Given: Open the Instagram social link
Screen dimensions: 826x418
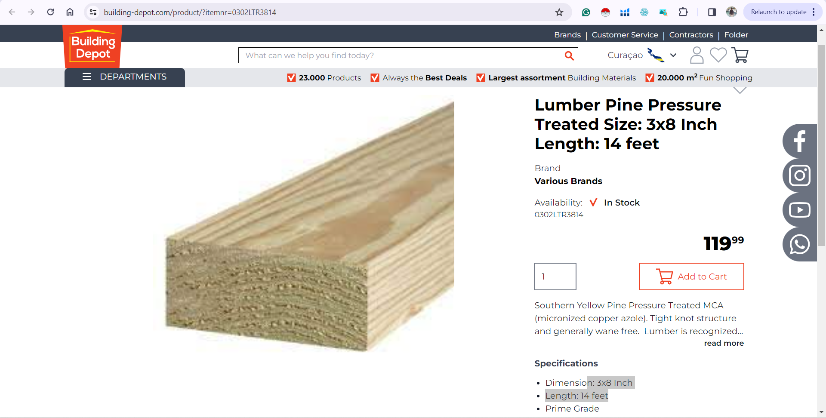Looking at the screenshot, I should pyautogui.click(x=799, y=175).
